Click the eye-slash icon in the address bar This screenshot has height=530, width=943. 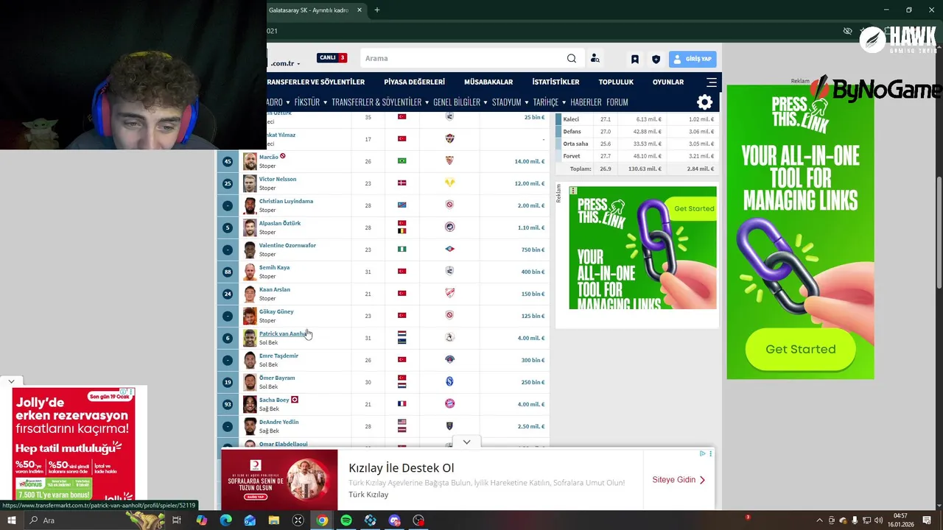pos(847,31)
